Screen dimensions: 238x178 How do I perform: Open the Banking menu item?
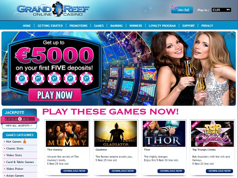pyautogui.click(x=117, y=26)
